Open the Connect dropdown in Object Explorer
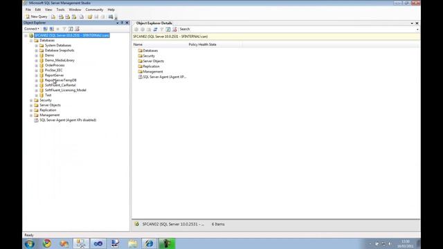Image resolution: width=443 pixels, height=249 pixels. tap(32, 29)
